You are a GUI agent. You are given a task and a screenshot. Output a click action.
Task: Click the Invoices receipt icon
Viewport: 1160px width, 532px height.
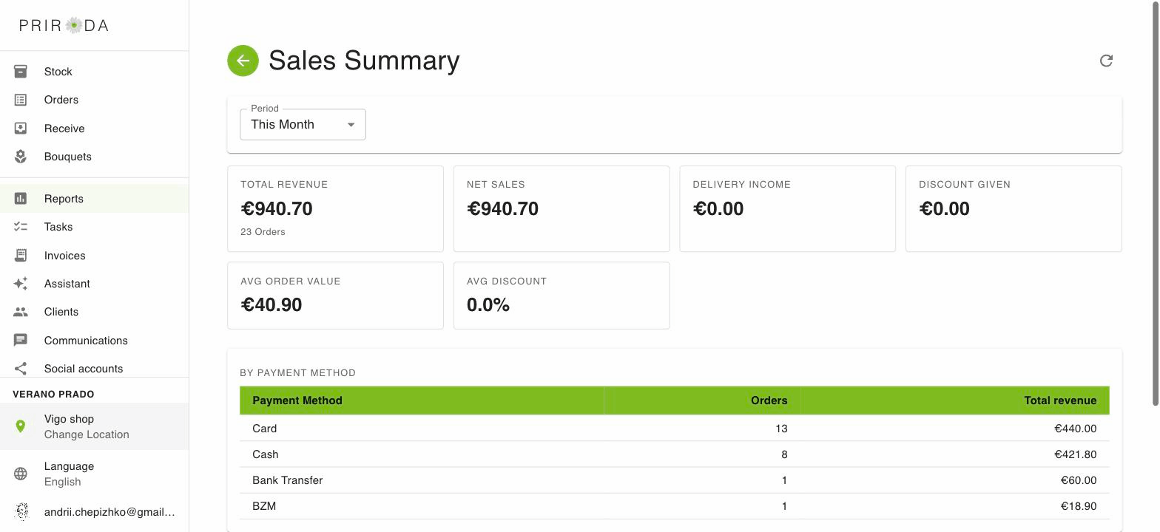tap(21, 256)
